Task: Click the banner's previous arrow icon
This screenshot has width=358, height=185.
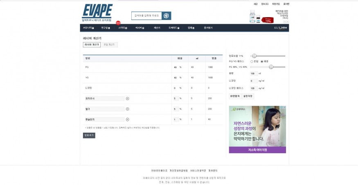Action: [285, 21]
